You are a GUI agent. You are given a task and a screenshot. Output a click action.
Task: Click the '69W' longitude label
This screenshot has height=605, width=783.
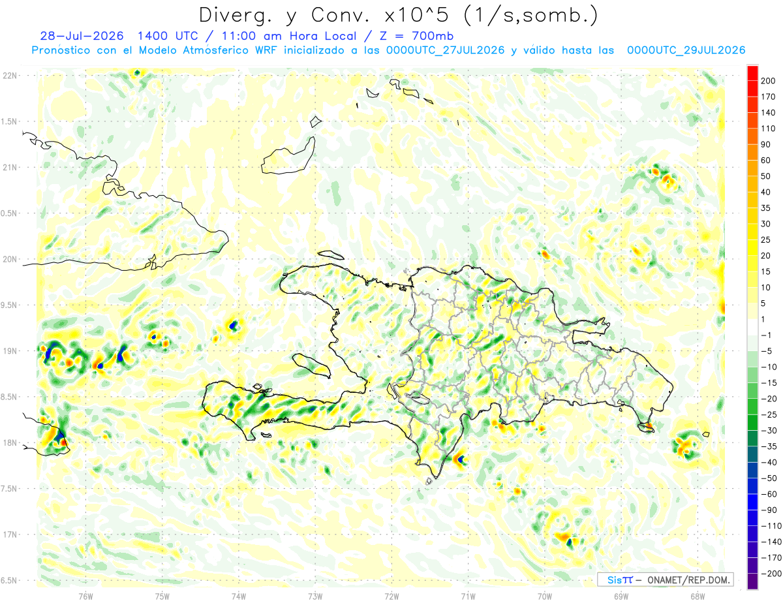[621, 596]
